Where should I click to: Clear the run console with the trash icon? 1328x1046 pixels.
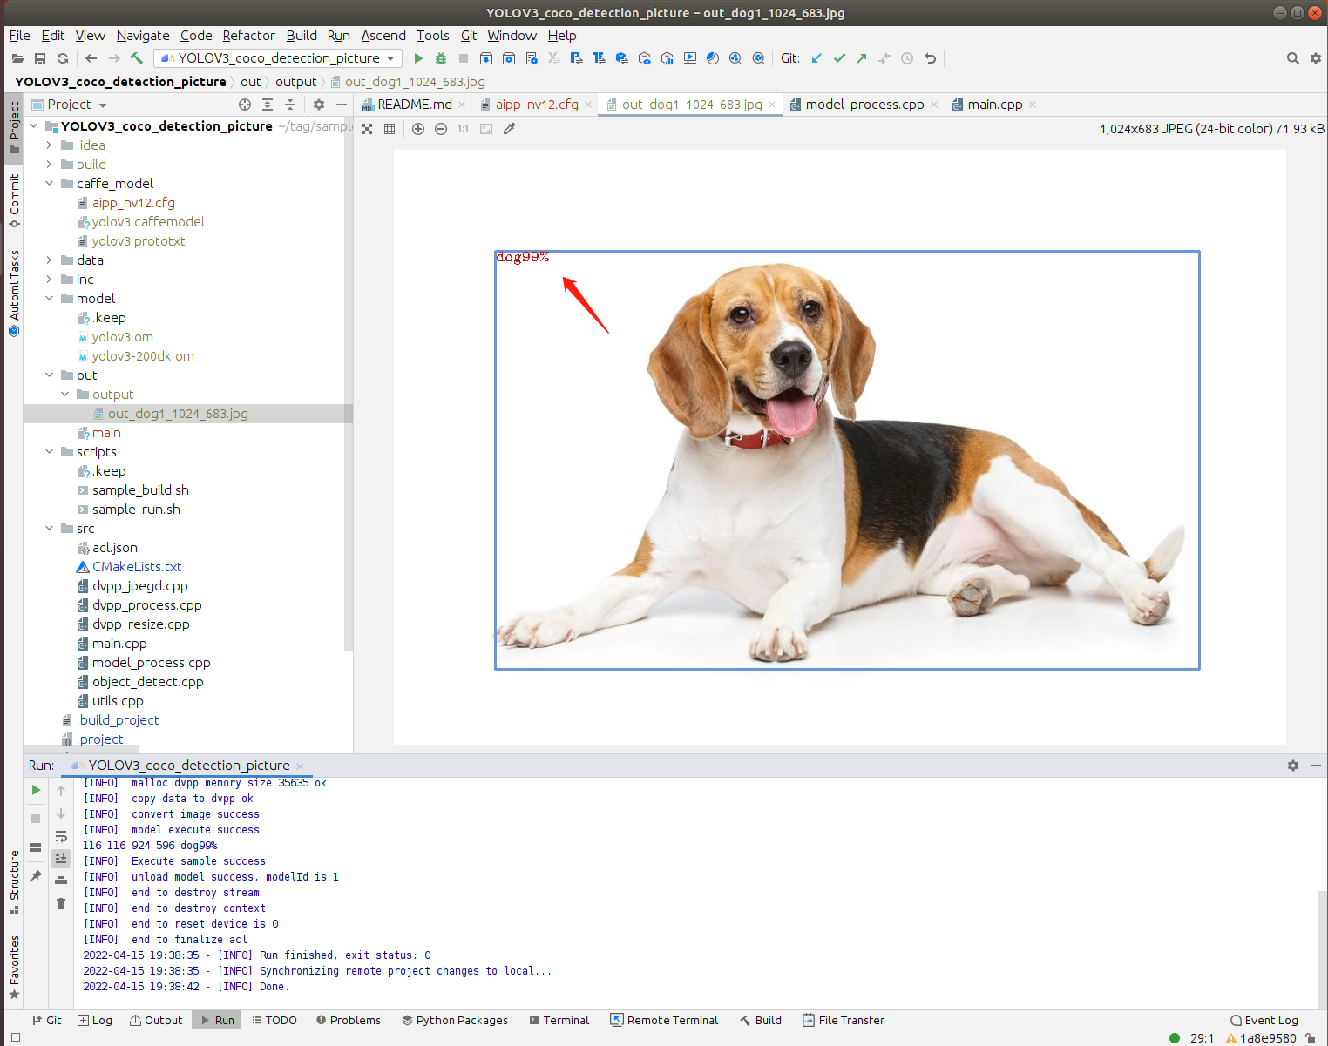61,904
